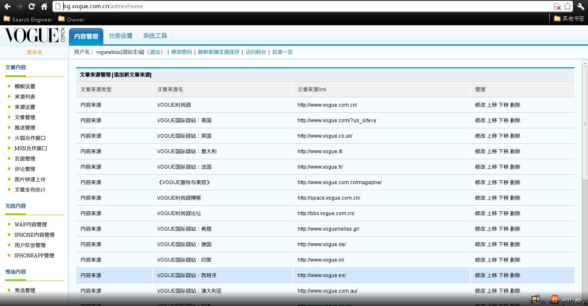
Task: Click http://www.vogue.co.uk/ link text
Action: coord(325,136)
